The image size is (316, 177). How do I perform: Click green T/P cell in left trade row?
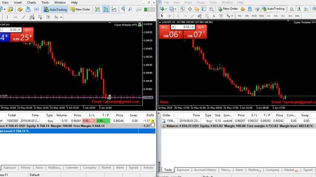[x=103, y=121]
